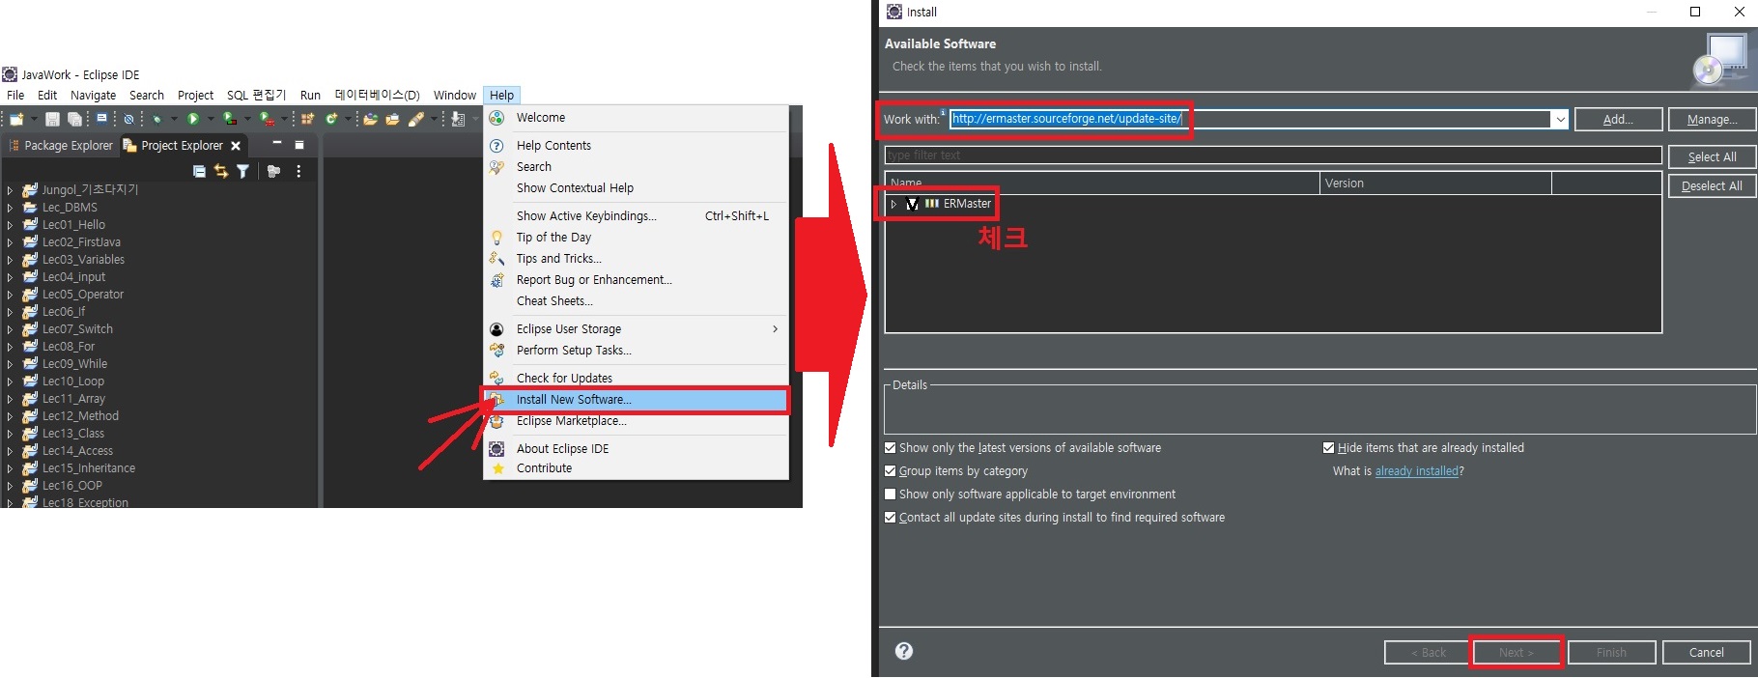
Task: Click the Name column header
Action: [x=1102, y=184]
